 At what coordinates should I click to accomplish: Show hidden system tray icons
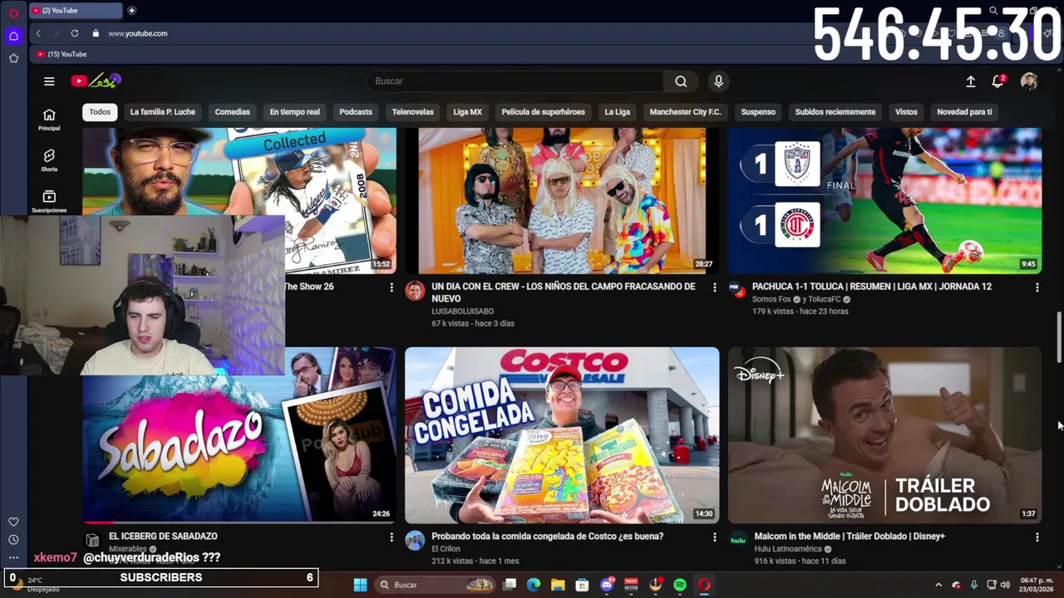click(x=938, y=585)
